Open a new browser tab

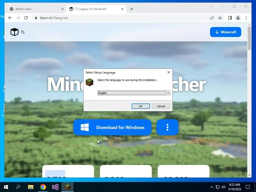point(132,9)
